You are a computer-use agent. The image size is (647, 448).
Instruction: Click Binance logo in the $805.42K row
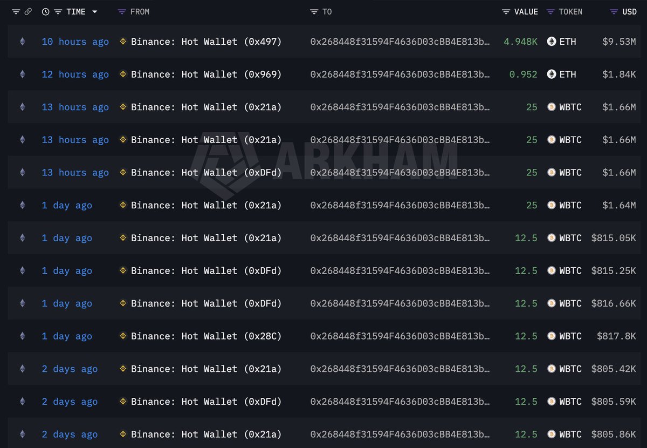(x=123, y=369)
